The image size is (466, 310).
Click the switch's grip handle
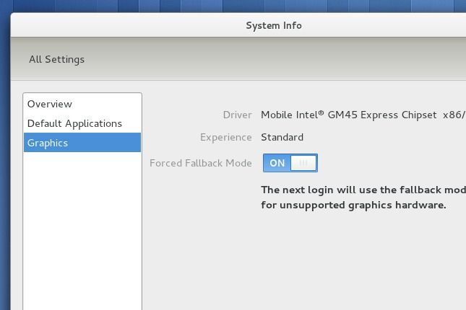click(303, 163)
